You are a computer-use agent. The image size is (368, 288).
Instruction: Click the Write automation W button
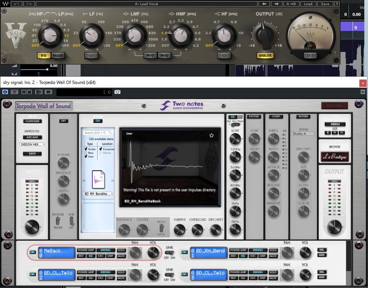(29, 92)
